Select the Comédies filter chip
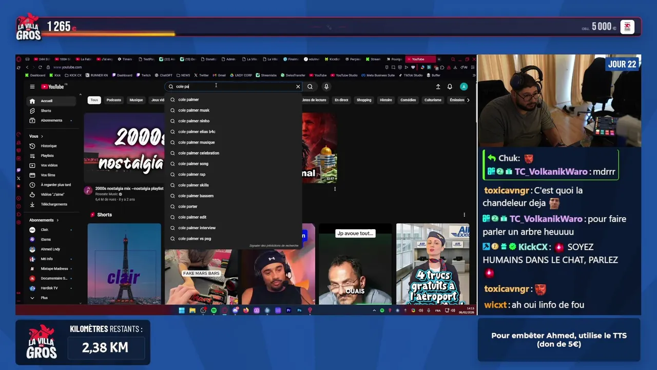The image size is (657, 370). click(x=408, y=100)
